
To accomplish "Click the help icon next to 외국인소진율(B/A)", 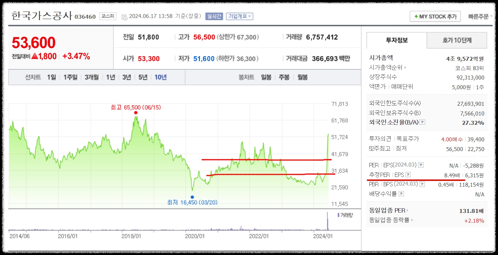I will coord(423,122).
